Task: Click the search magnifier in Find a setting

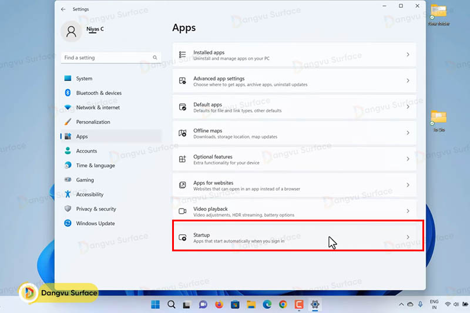Action: click(x=156, y=58)
